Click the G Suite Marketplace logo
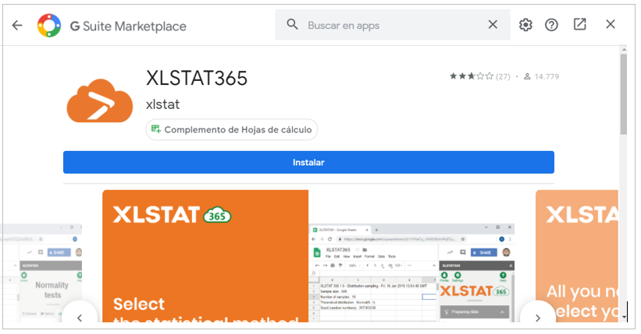Image resolution: width=641 pixels, height=334 pixels. [x=48, y=25]
